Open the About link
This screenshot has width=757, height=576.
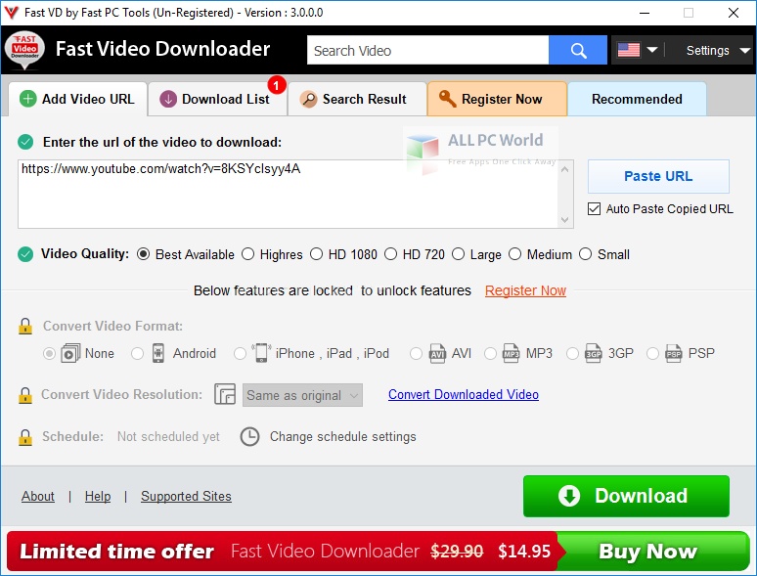pos(38,496)
